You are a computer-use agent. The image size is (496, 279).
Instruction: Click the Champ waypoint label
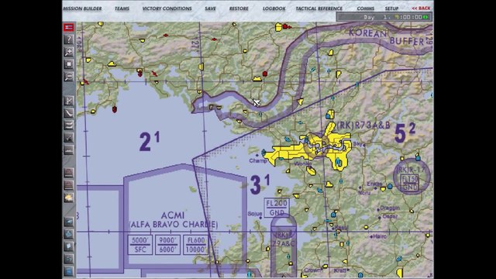(x=258, y=160)
